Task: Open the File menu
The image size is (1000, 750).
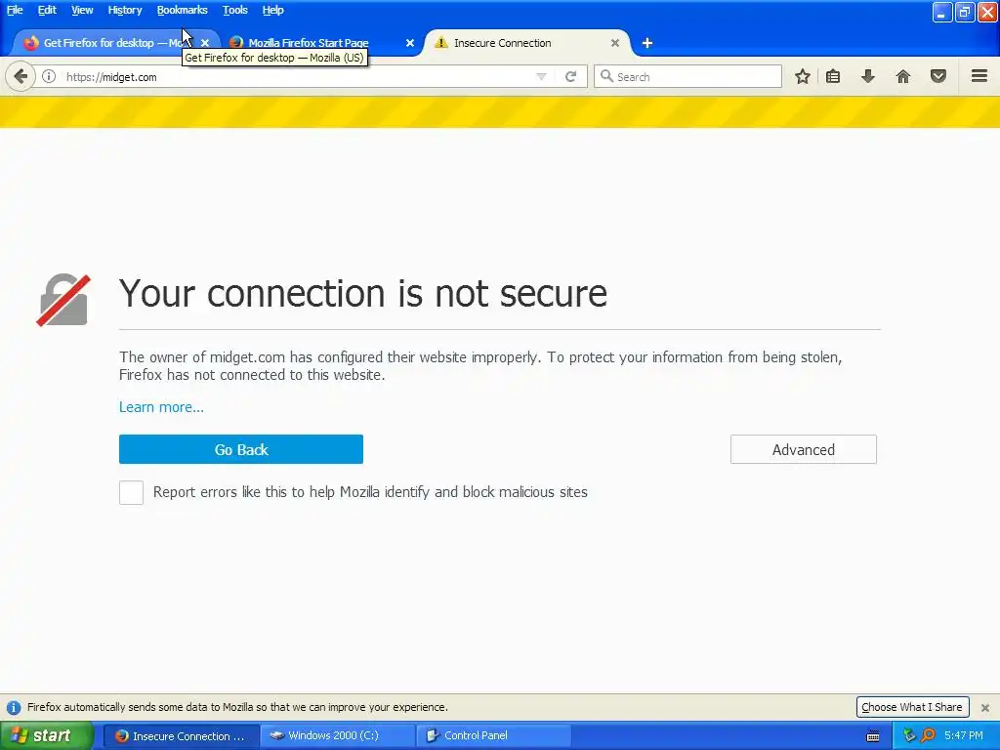Action: pos(15,10)
